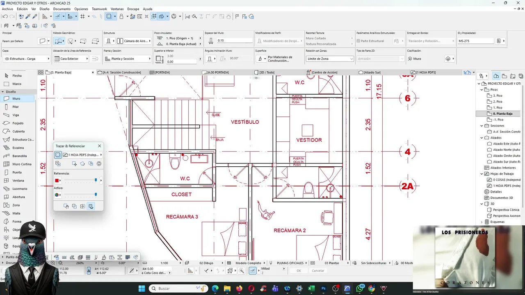Image resolution: width=525 pixels, height=295 pixels.
Task: Click rebuild reference icon in Trazar panel
Action: coord(99,163)
